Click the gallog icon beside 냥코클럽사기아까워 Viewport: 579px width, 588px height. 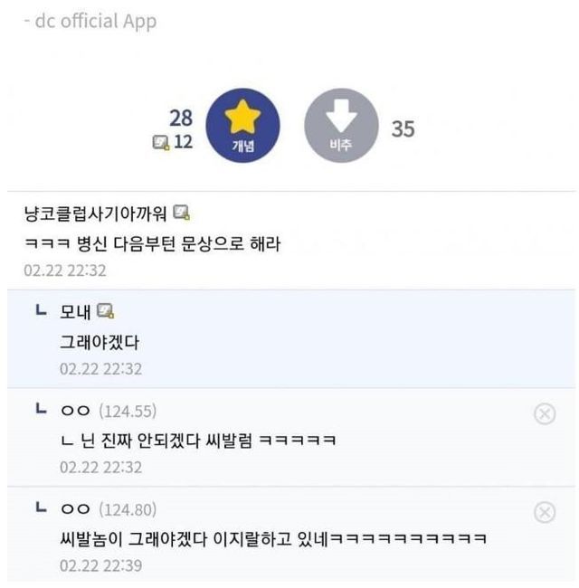181,213
